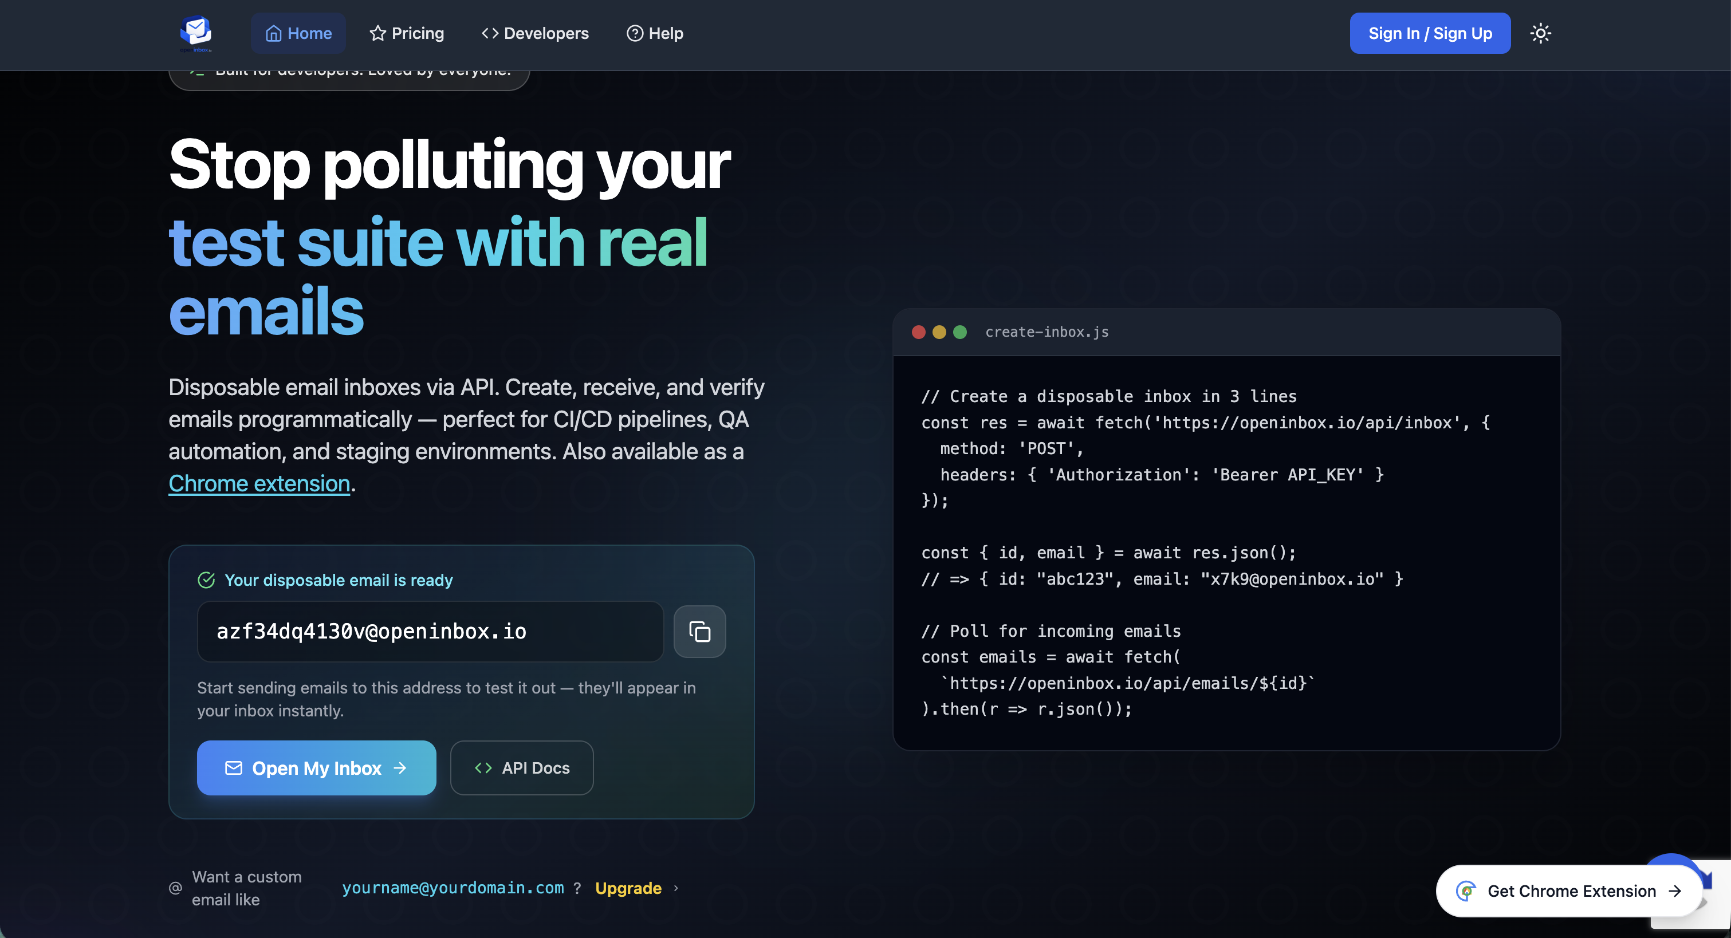
Task: Click the "Your disposable email is ready" text
Action: 339,580
